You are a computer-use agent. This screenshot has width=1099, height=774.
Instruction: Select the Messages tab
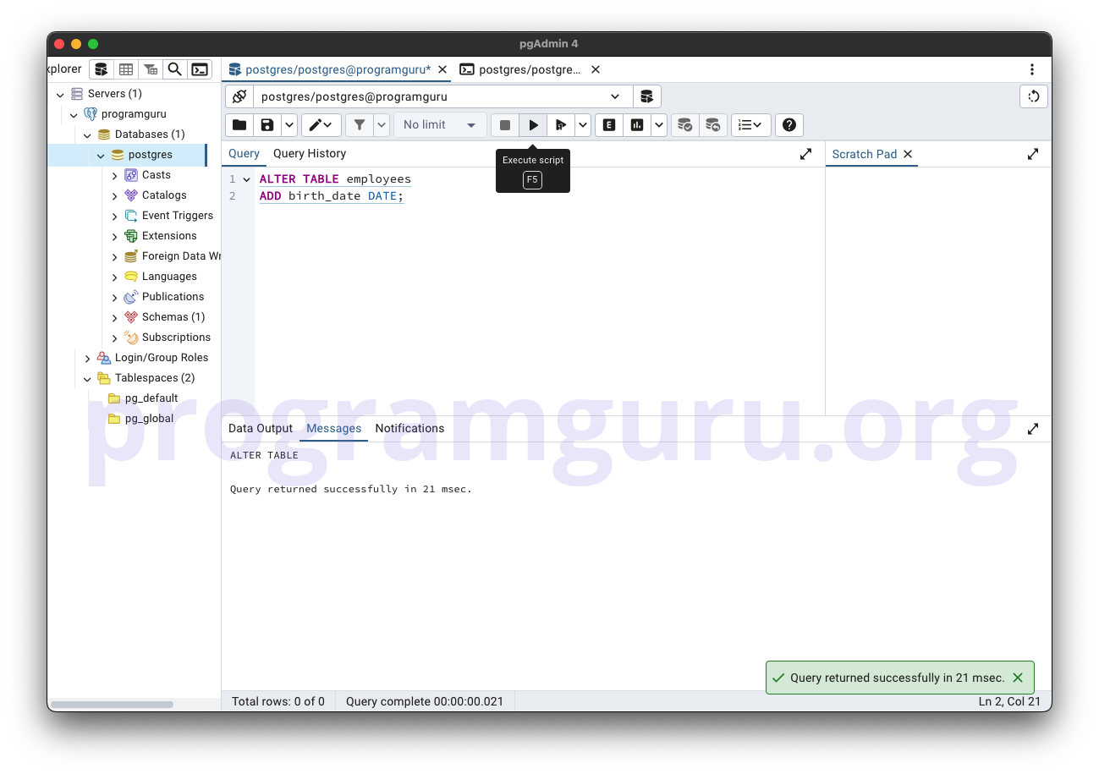334,429
